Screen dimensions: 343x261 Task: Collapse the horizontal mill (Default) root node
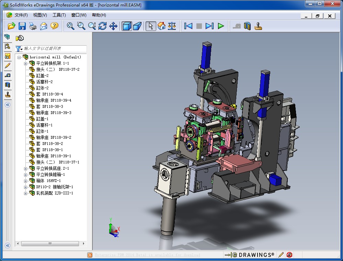19,57
